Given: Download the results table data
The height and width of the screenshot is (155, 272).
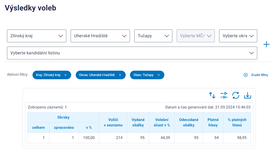Looking at the screenshot, I should [x=248, y=95].
